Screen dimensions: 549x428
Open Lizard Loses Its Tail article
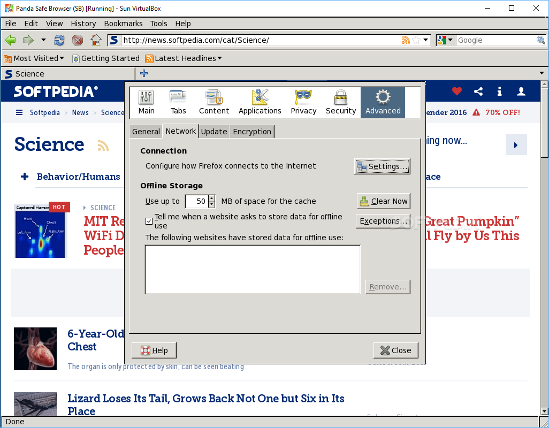206,404
